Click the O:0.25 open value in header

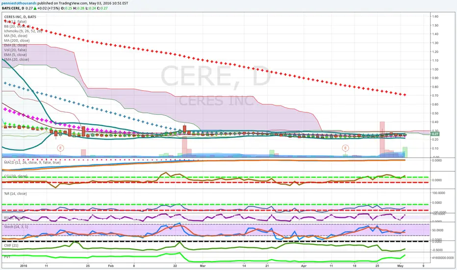point(66,8)
